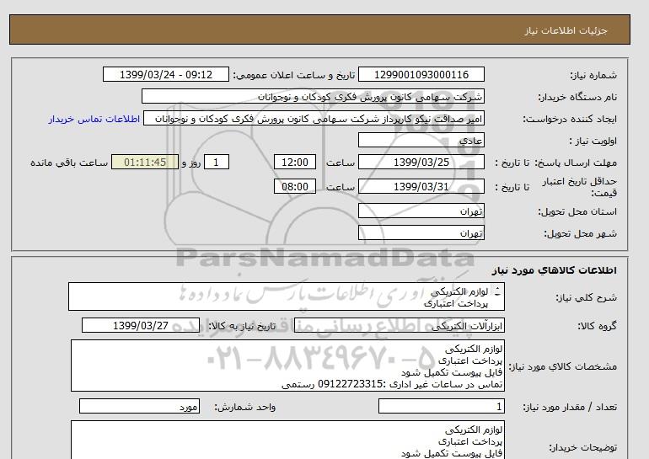Screen dimensions: 649x459
Task: Click the ایجاد کننده درخواست field
Action: coord(314,119)
